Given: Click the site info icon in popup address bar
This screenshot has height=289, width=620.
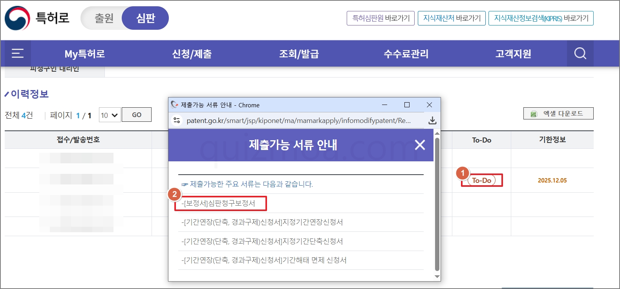Looking at the screenshot, I should point(177,121).
